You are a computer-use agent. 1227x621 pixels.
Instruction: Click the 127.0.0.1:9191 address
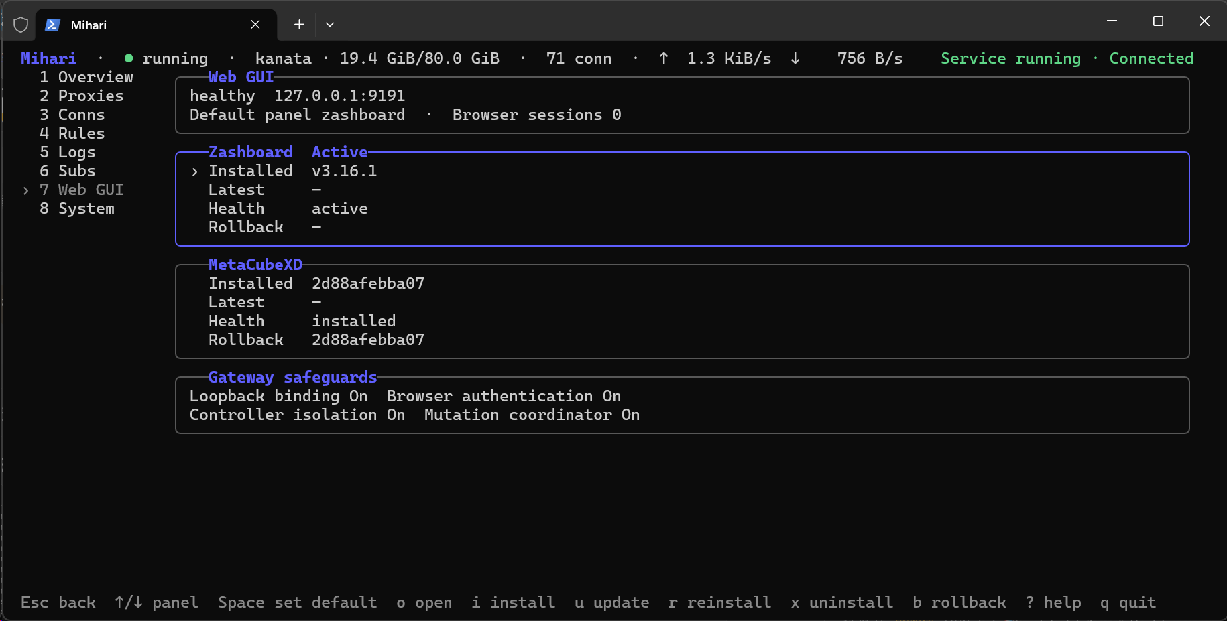[x=340, y=96]
